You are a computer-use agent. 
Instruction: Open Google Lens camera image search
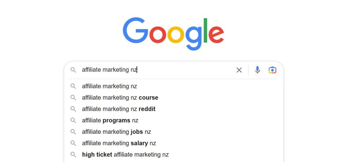272,70
